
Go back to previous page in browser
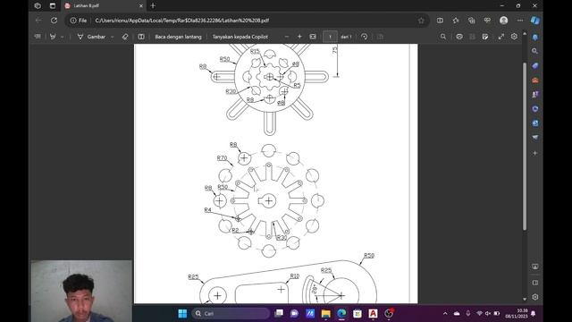(x=38, y=21)
